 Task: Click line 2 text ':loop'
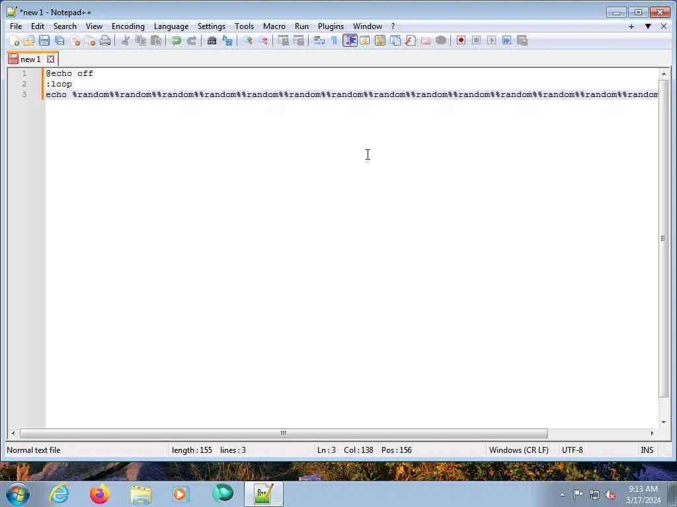(59, 84)
